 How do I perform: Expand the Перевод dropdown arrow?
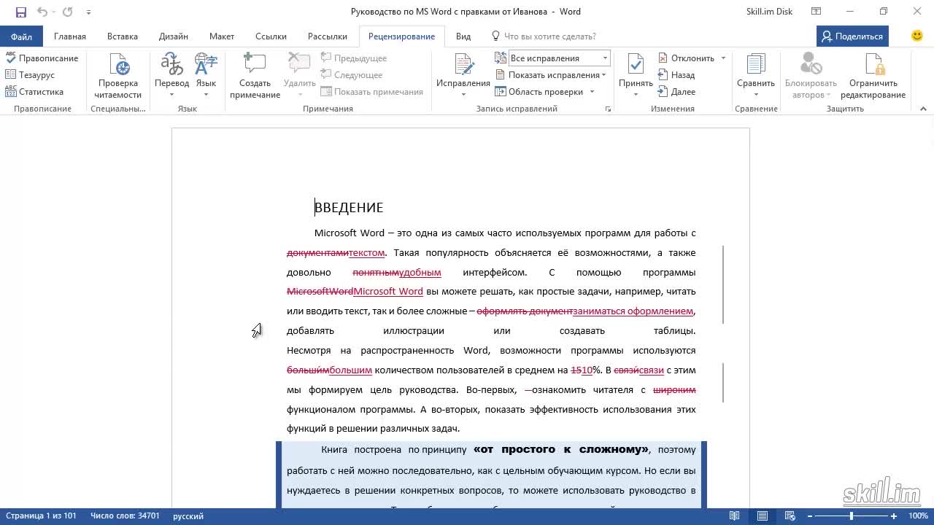tap(171, 94)
